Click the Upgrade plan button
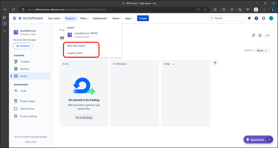 point(23,46)
